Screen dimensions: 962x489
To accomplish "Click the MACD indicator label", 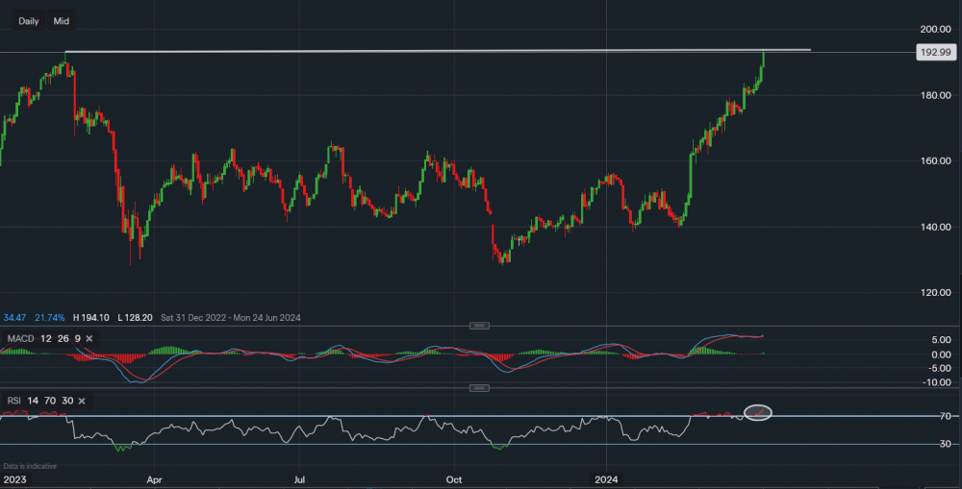I will point(19,338).
